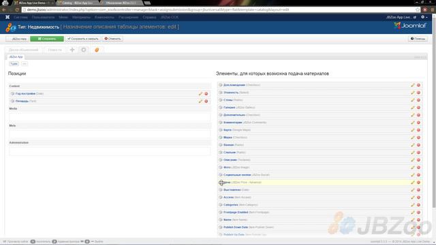Image resolution: width=436 pixels, height=245 pixels.
Task: Click the Типы breadcrumb button
Action: (14, 64)
